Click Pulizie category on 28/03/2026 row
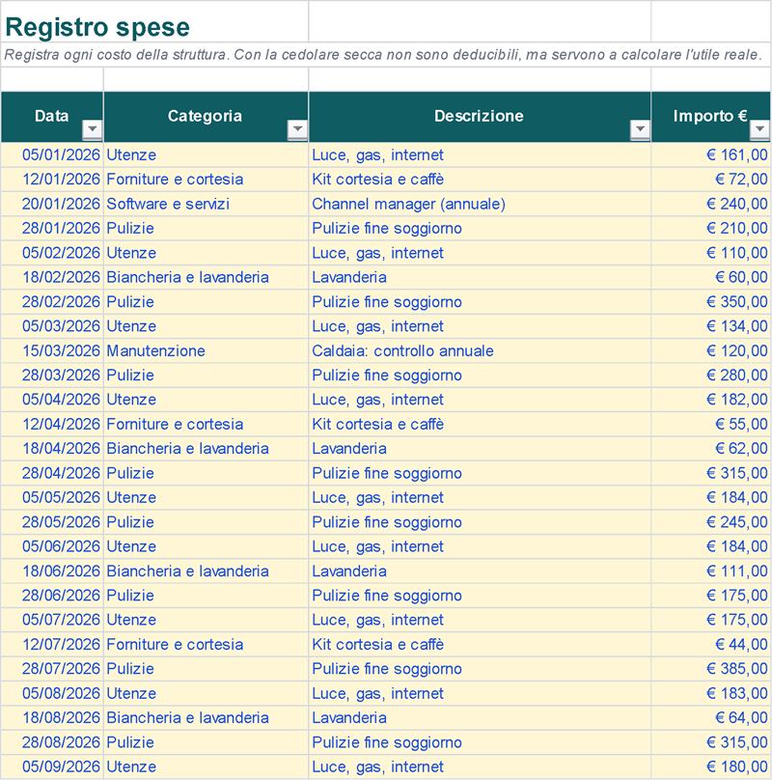This screenshot has width=772, height=780. pos(206,376)
